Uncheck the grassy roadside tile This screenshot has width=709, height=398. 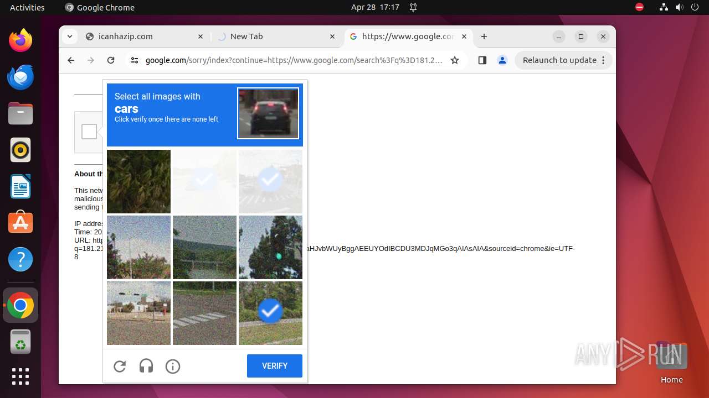(270, 313)
